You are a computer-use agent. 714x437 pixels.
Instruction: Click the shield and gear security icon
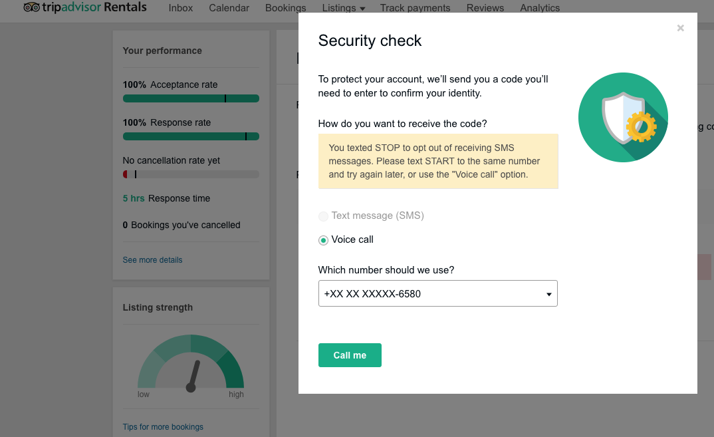coord(623,117)
